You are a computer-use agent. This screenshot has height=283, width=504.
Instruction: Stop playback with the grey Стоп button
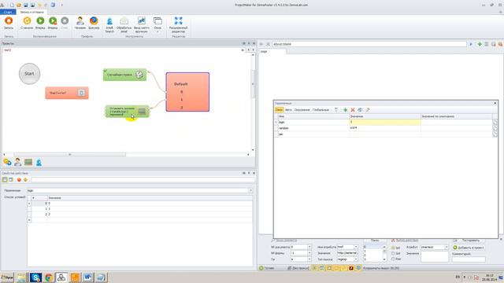pos(65,23)
